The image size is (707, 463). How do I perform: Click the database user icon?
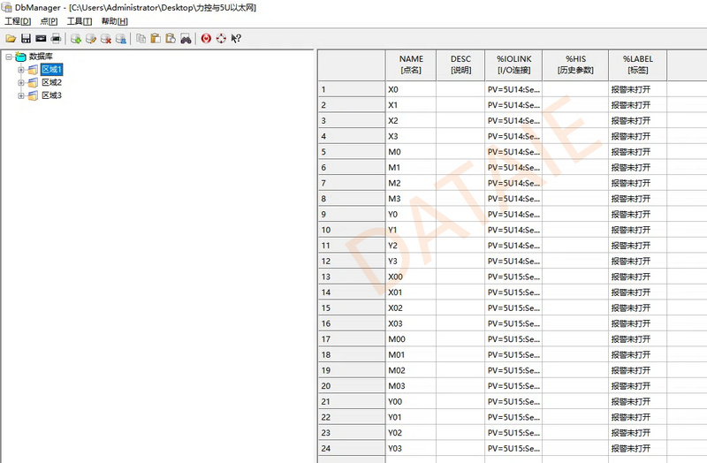121,39
